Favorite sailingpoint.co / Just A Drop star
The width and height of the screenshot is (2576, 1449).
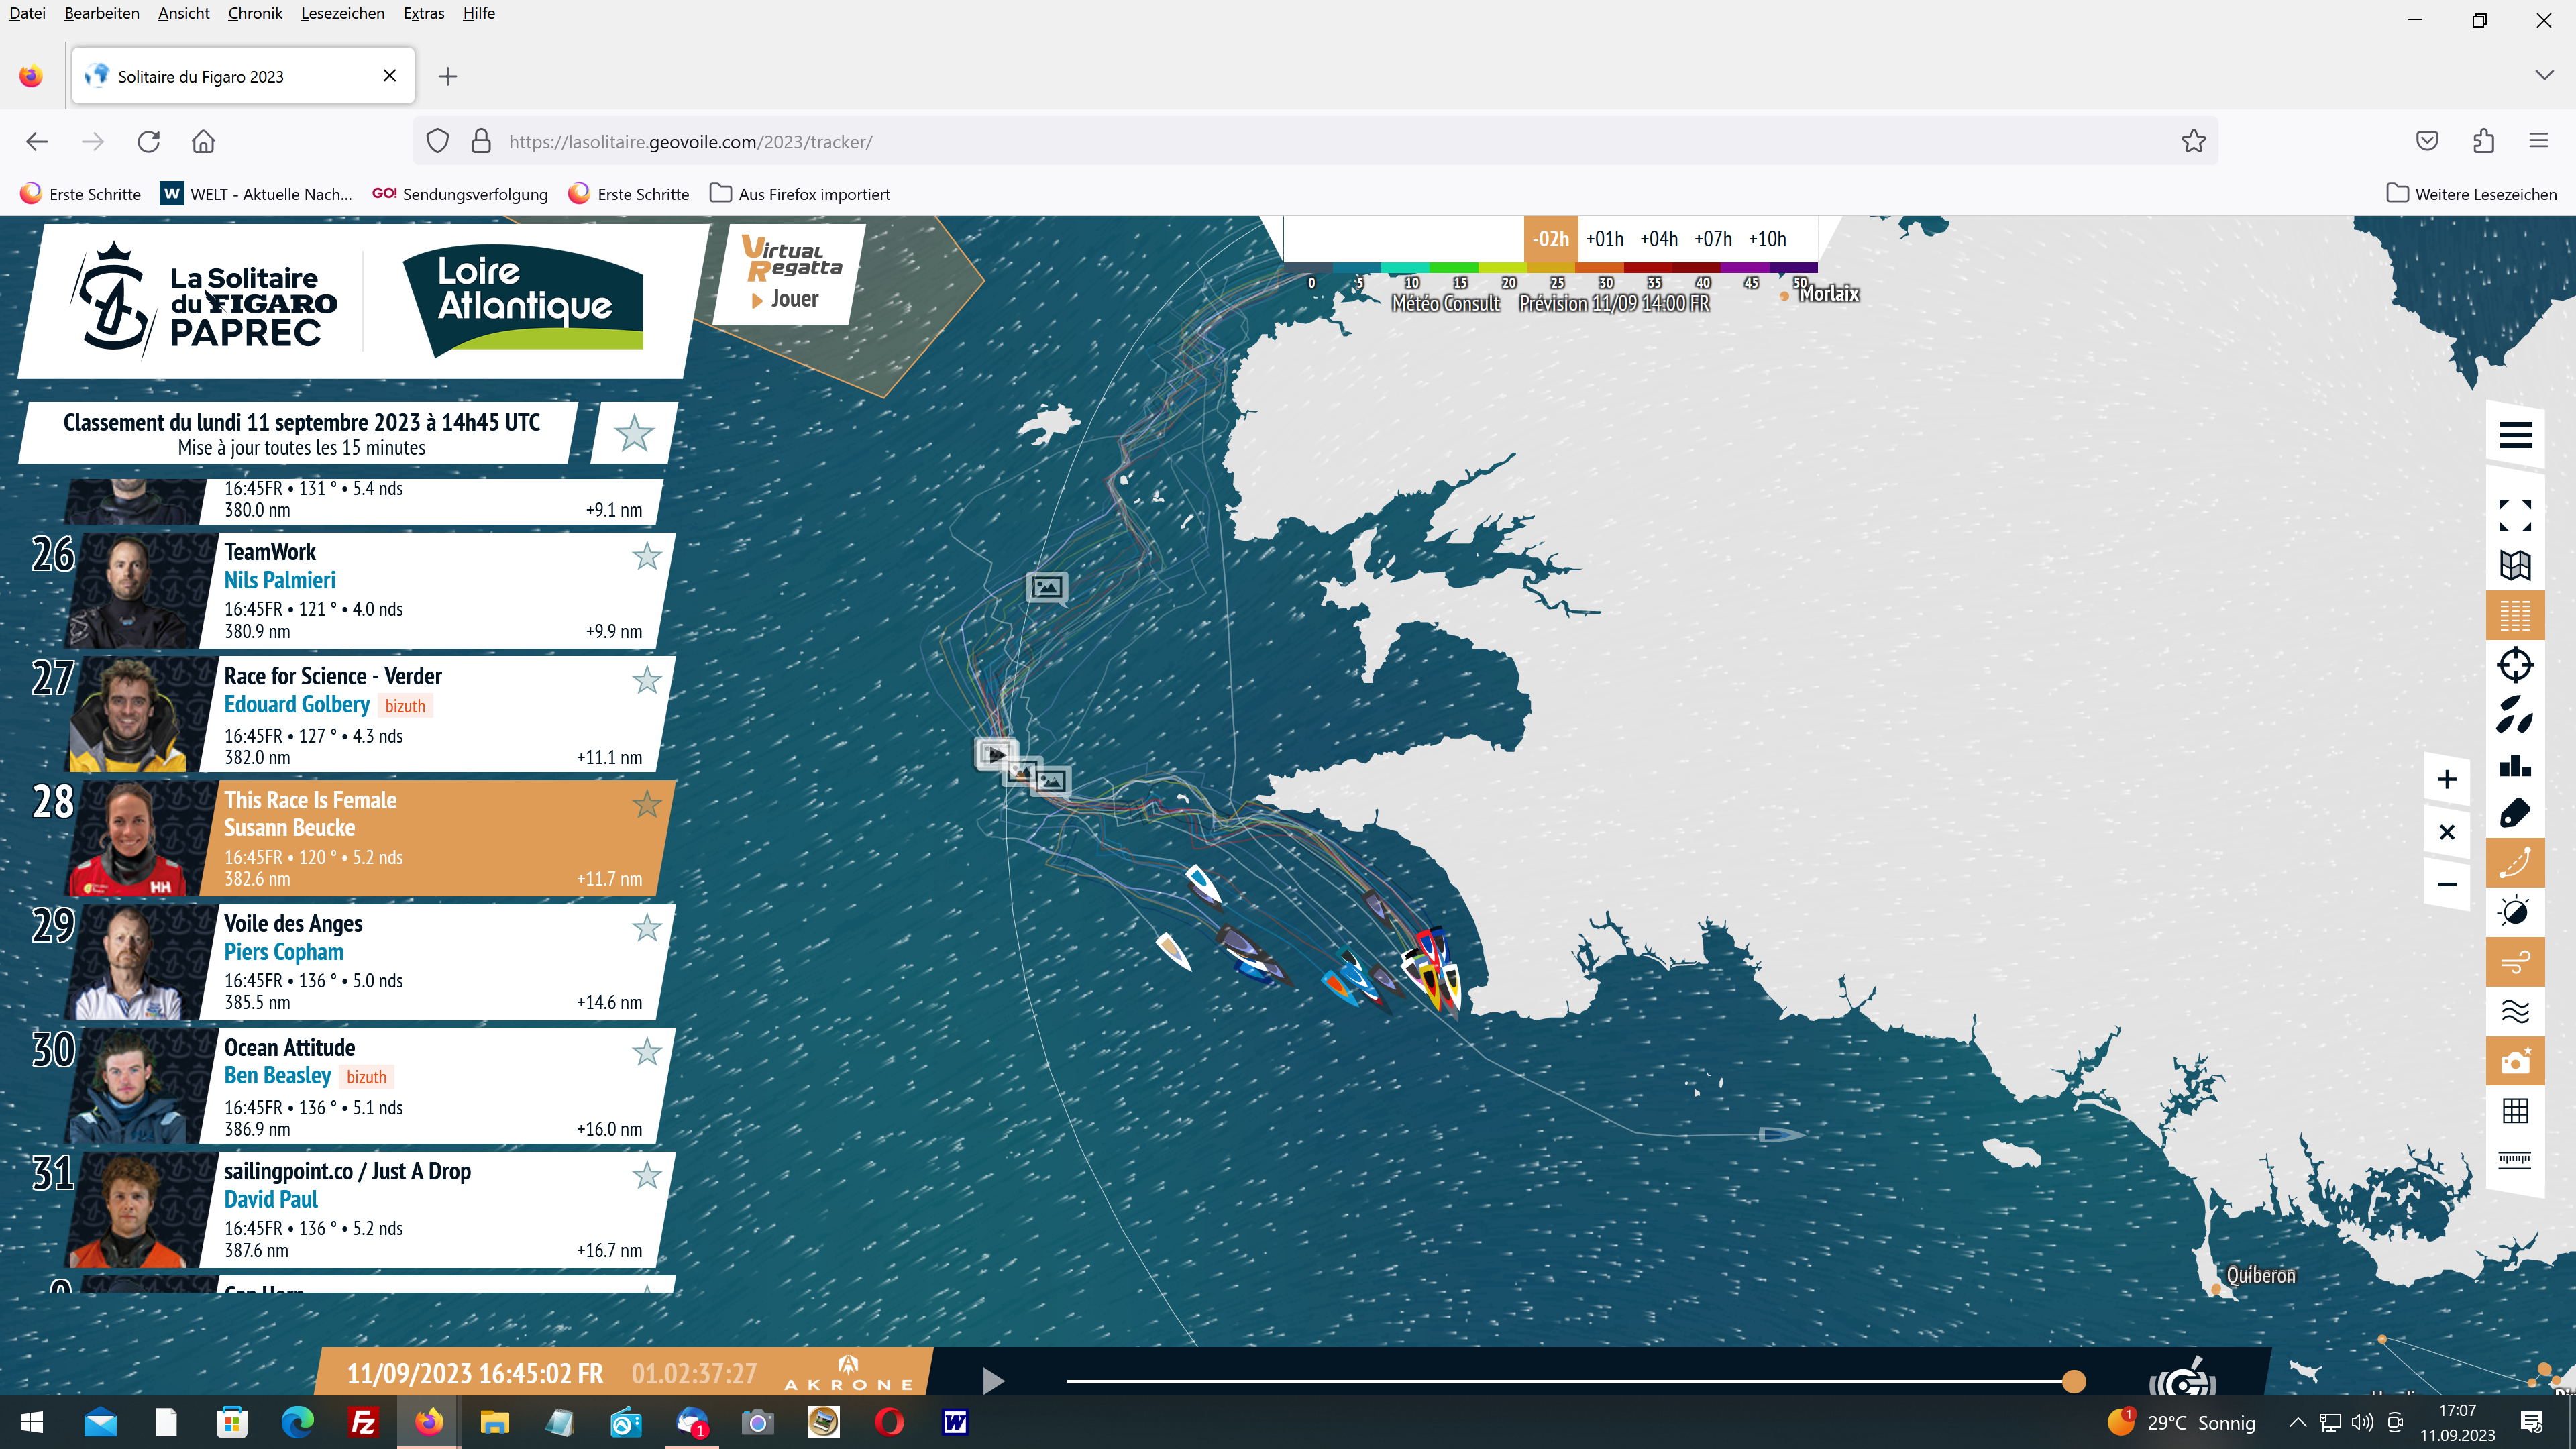(x=647, y=1176)
